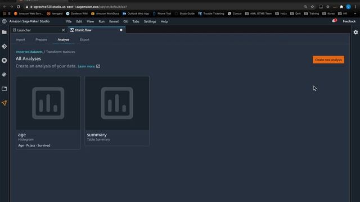Go to the Import tab

pyautogui.click(x=20, y=40)
